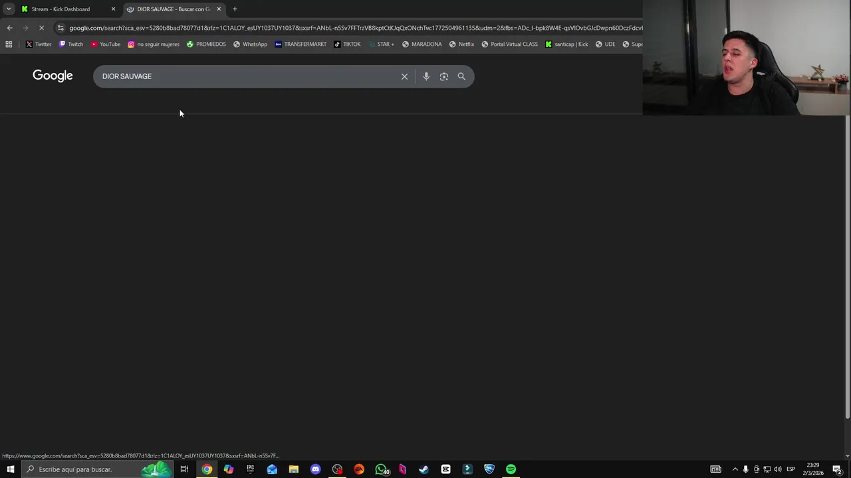851x478 pixels.
Task: Open Discord from the taskbar
Action: [315, 469]
